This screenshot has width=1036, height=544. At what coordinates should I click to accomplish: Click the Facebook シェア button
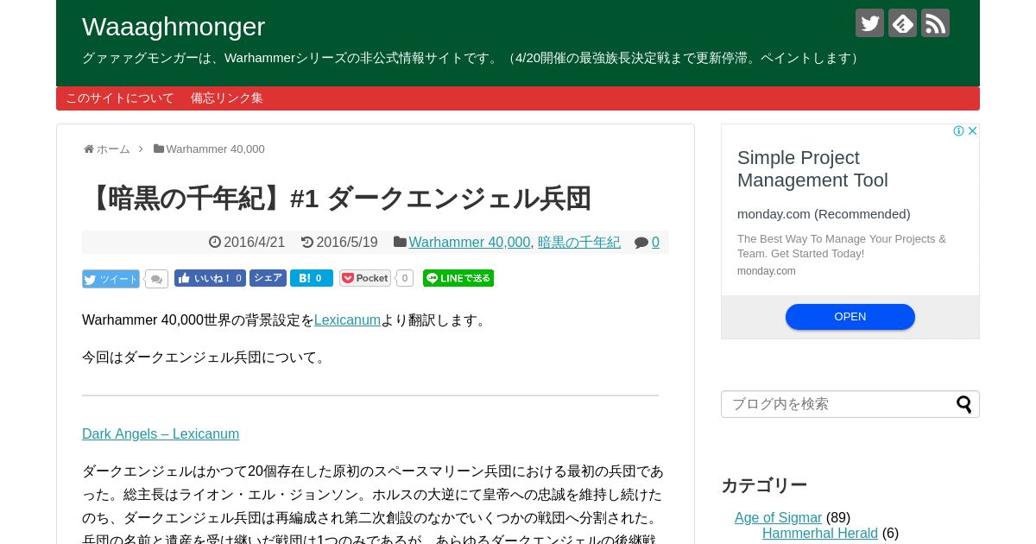click(268, 278)
